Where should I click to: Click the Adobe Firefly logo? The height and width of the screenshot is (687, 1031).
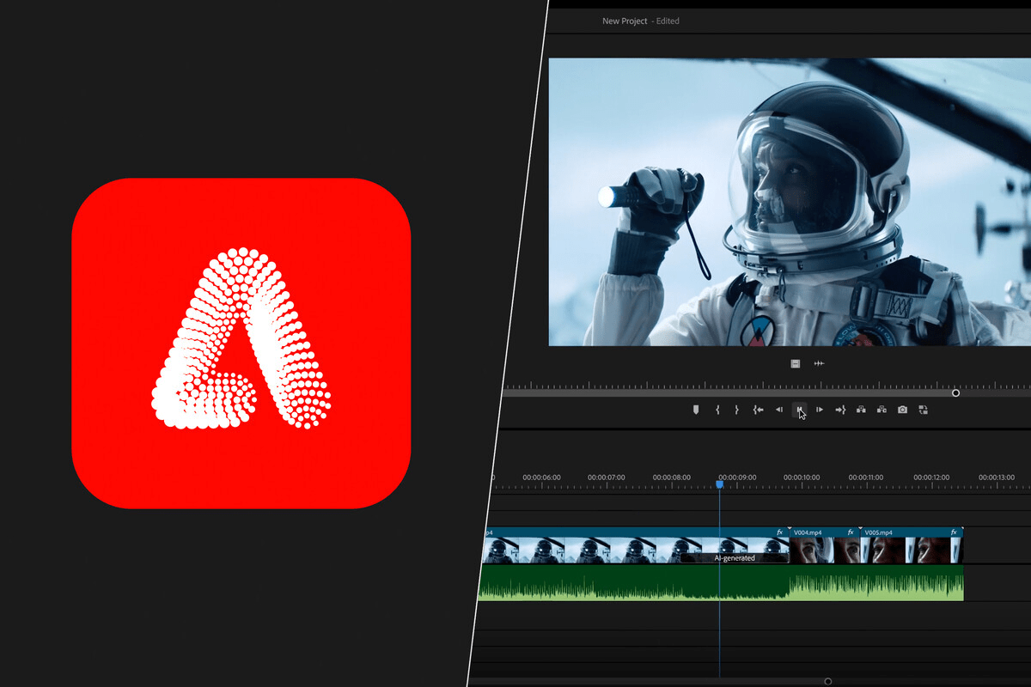pos(241,343)
